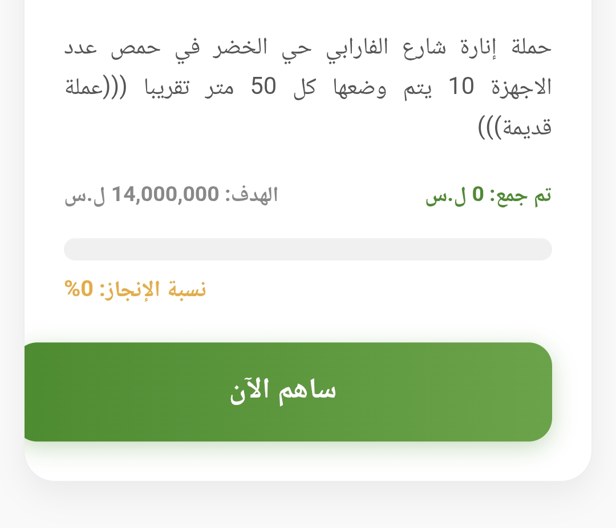
Task: Click the number 10 in the description
Action: pyautogui.click(x=461, y=87)
